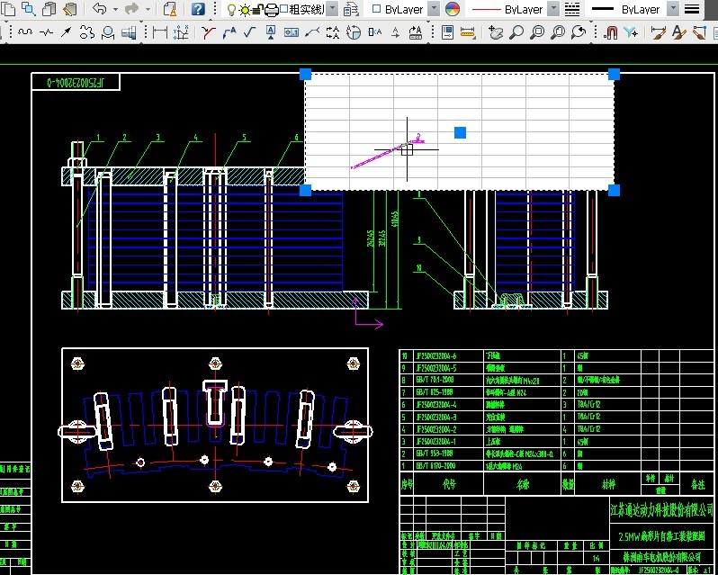Expand the layer name dropdown list
Screen dimensions: 718x575
(333, 9)
